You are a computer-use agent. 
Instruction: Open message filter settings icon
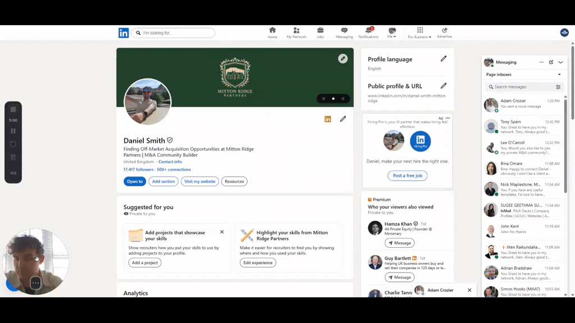point(558,87)
